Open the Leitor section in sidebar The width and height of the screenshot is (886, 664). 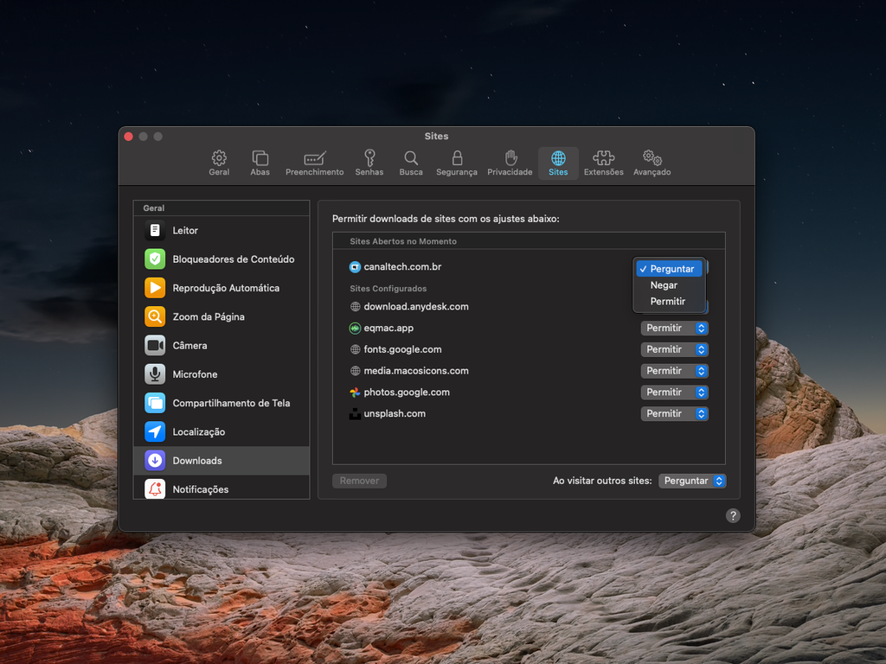221,230
